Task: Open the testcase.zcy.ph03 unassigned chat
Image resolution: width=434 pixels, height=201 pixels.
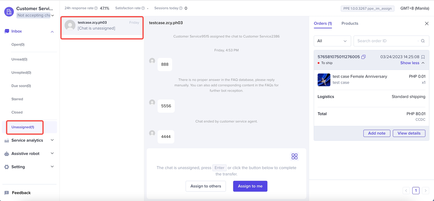Action: coord(102,25)
